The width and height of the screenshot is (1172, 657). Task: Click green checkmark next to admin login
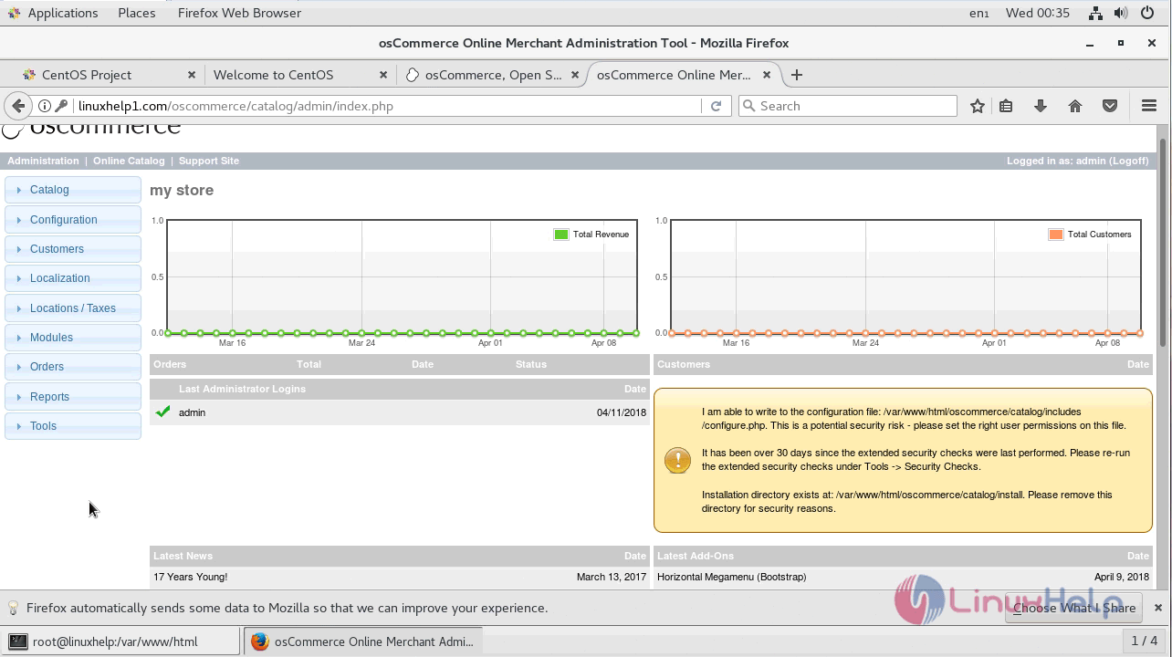(x=162, y=412)
